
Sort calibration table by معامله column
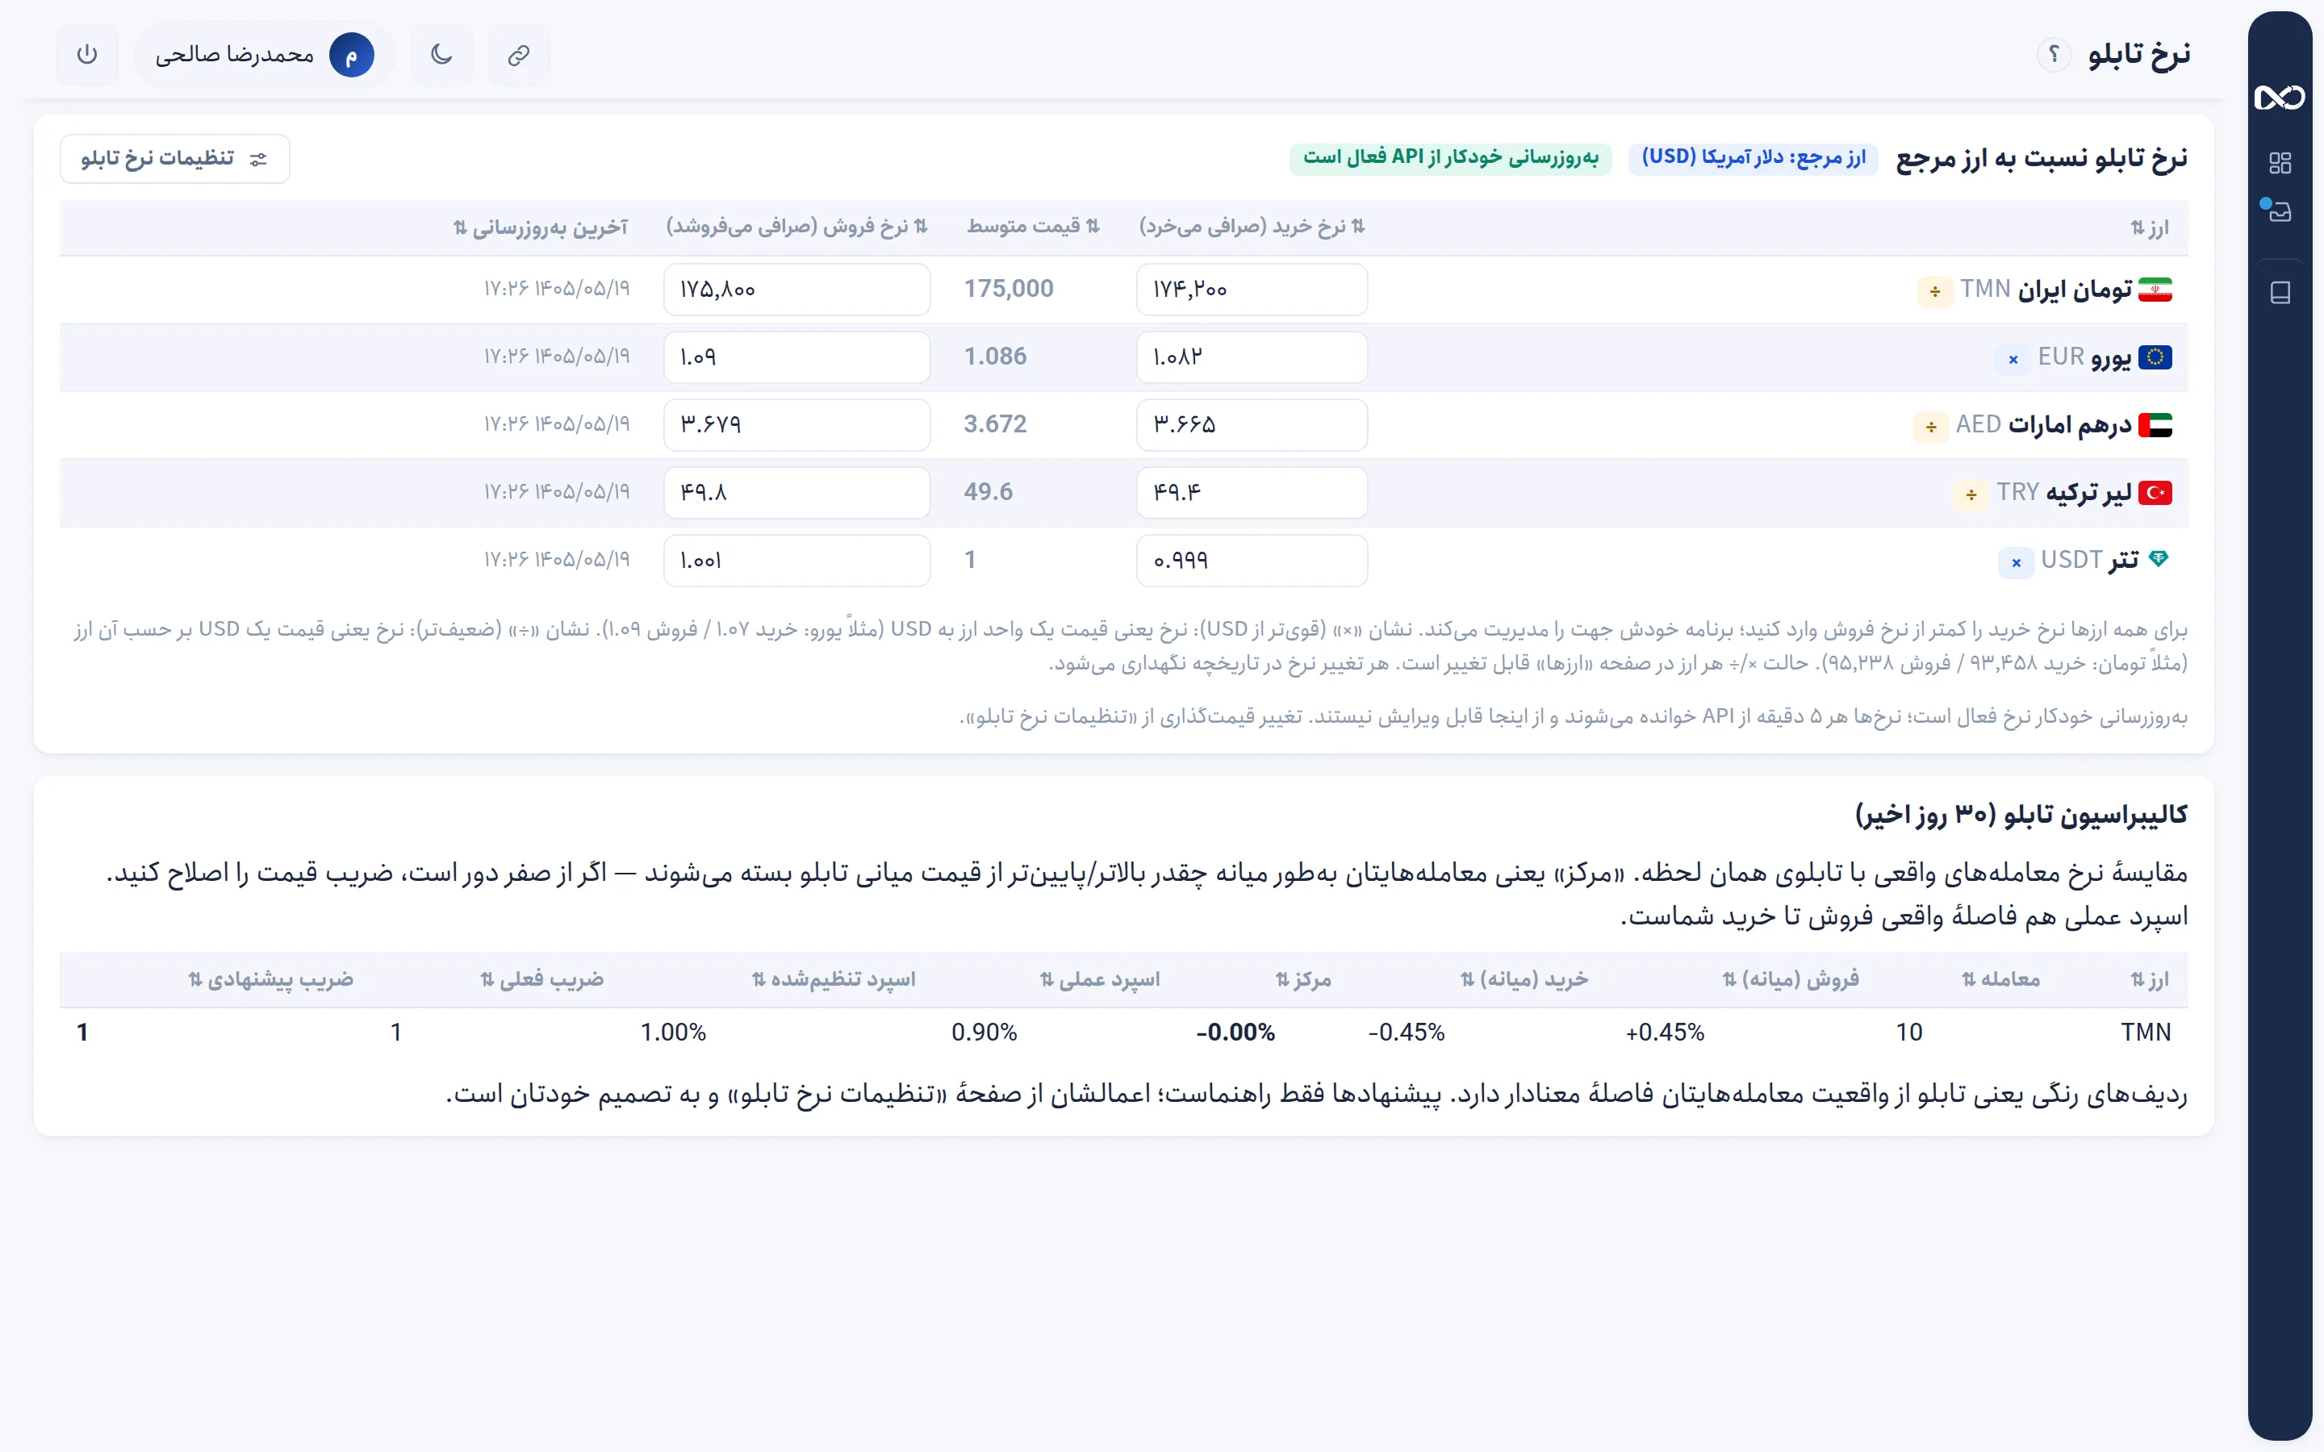tap(2000, 979)
